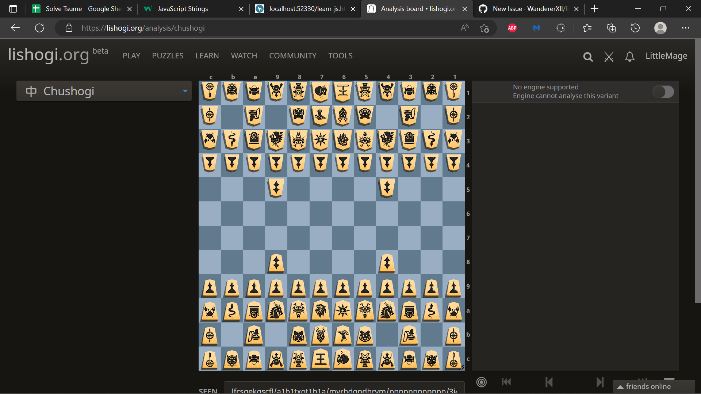Image resolution: width=701 pixels, height=394 pixels.
Task: Open the browser profile avatar
Action: (660, 28)
